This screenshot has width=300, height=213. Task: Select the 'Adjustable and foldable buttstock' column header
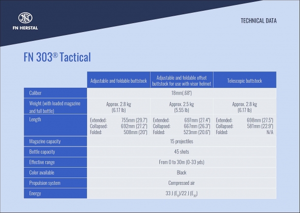coord(119,81)
